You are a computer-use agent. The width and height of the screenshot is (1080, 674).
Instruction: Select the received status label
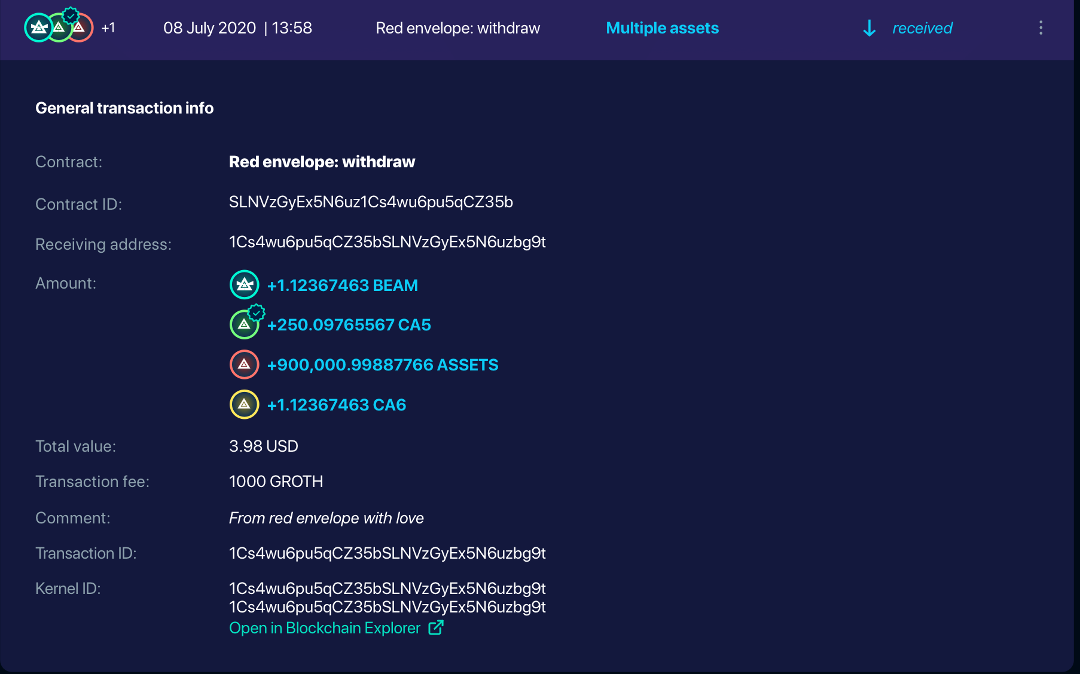click(922, 27)
